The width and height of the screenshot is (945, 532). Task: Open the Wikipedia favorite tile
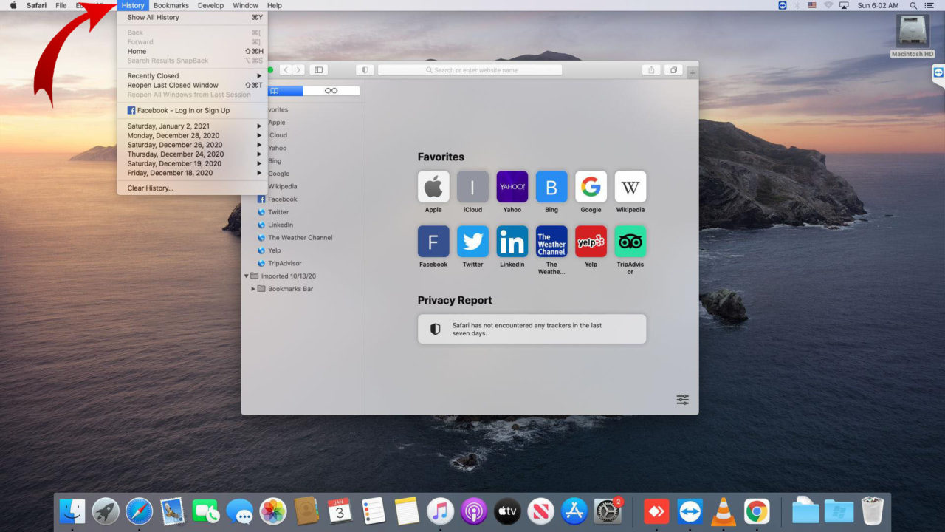pyautogui.click(x=630, y=187)
